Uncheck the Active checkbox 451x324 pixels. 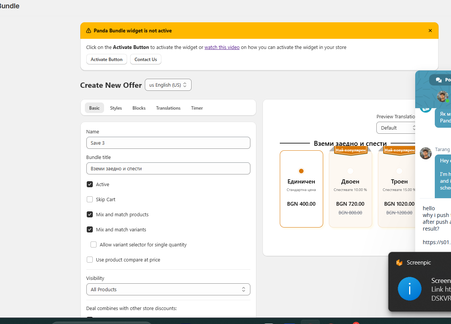pyautogui.click(x=90, y=184)
